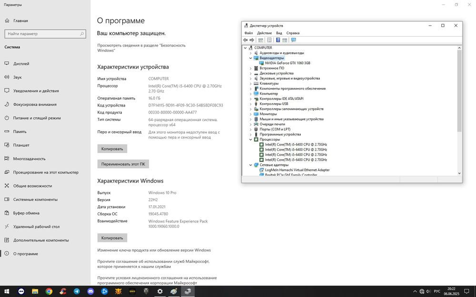476x297 pixels.
Task: Select Мыши и иные указывающие устройства
Action: point(291,119)
